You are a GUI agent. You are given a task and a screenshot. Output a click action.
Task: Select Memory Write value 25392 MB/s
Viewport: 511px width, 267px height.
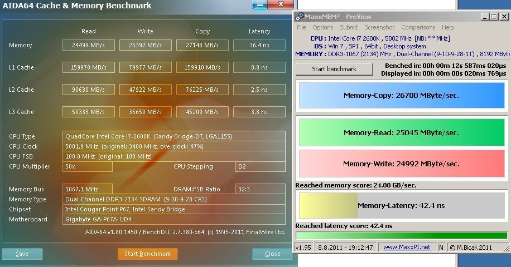pyautogui.click(x=146, y=45)
